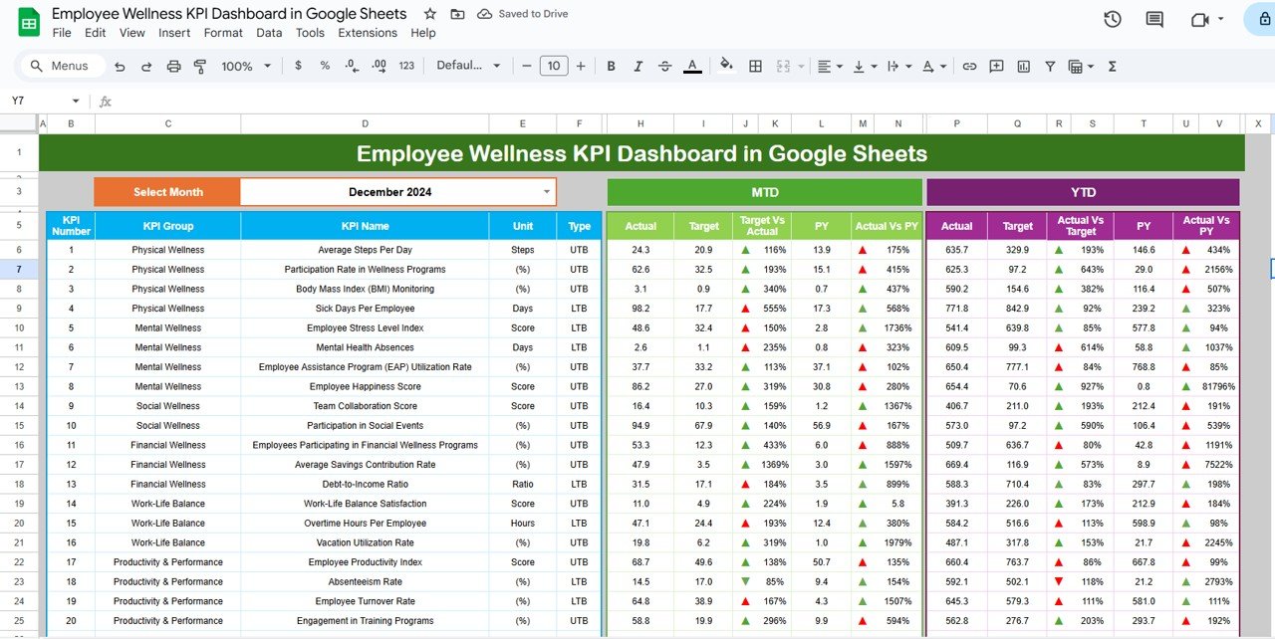Open the comments panel icon
The image size is (1275, 639).
(1154, 20)
